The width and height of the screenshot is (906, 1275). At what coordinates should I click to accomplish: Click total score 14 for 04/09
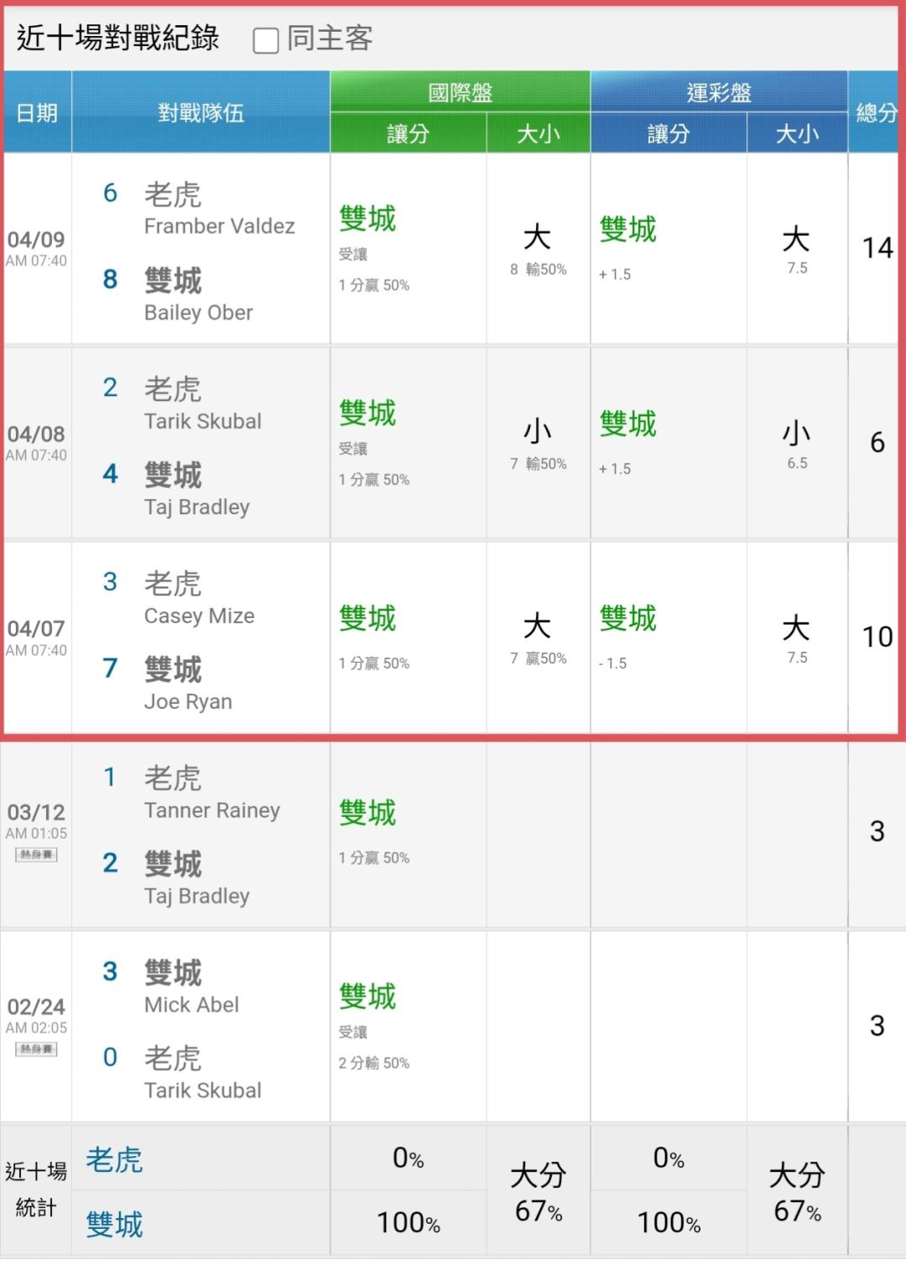tap(877, 247)
